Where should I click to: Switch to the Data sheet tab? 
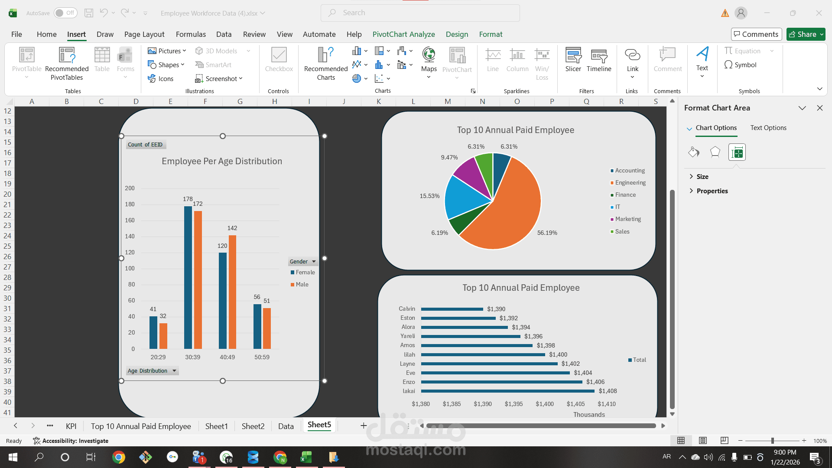coord(286,426)
